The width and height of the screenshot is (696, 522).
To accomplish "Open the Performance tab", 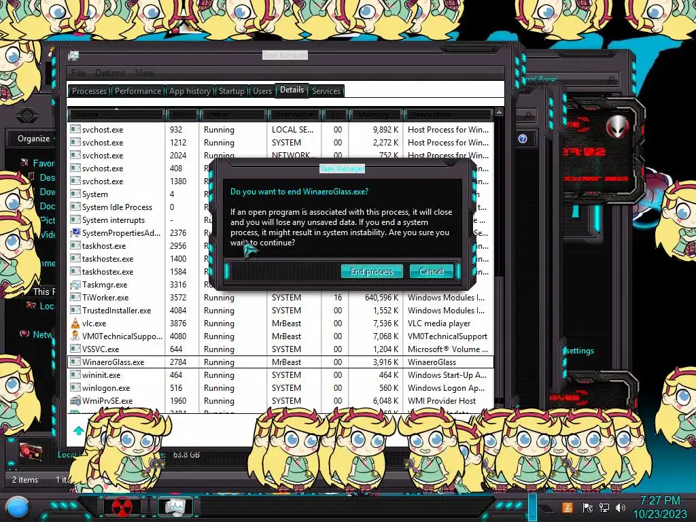I will tap(137, 91).
